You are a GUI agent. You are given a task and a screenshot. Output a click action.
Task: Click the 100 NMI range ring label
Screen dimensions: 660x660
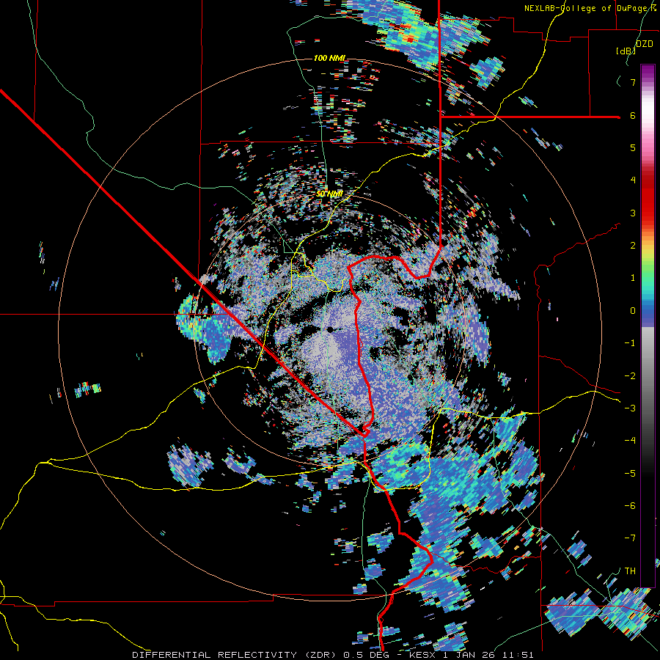click(x=329, y=58)
